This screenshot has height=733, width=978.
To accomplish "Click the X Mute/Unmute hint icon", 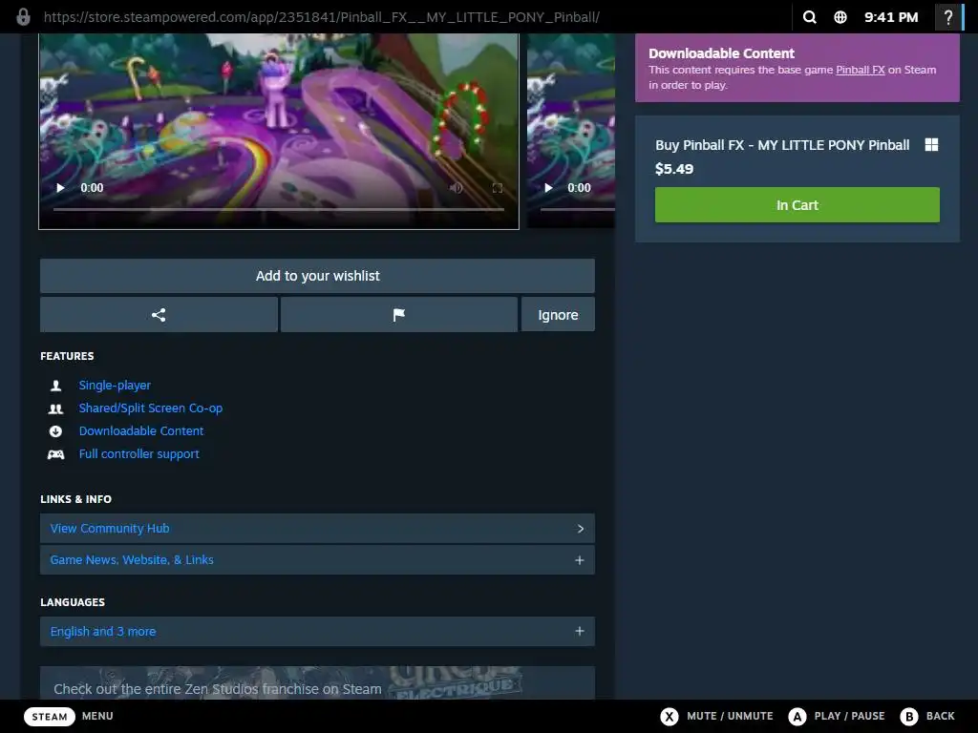I will point(670,716).
